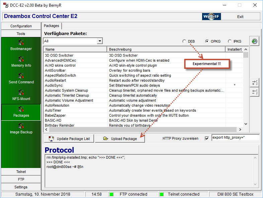This screenshot has width=263, height=198.
Task: Click the Update Package List button
Action: click(69, 139)
